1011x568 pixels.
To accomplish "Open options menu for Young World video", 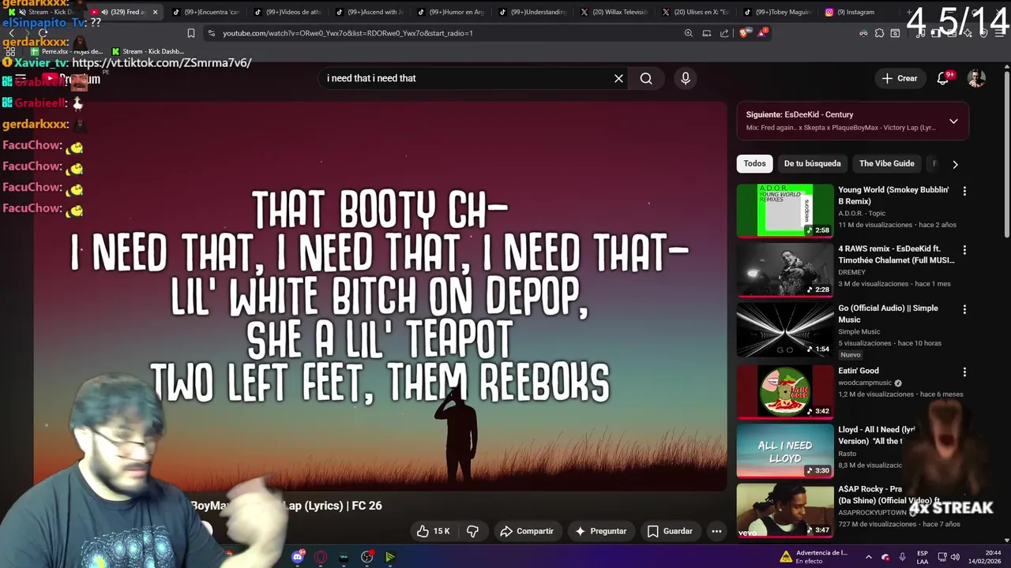I will coord(964,191).
